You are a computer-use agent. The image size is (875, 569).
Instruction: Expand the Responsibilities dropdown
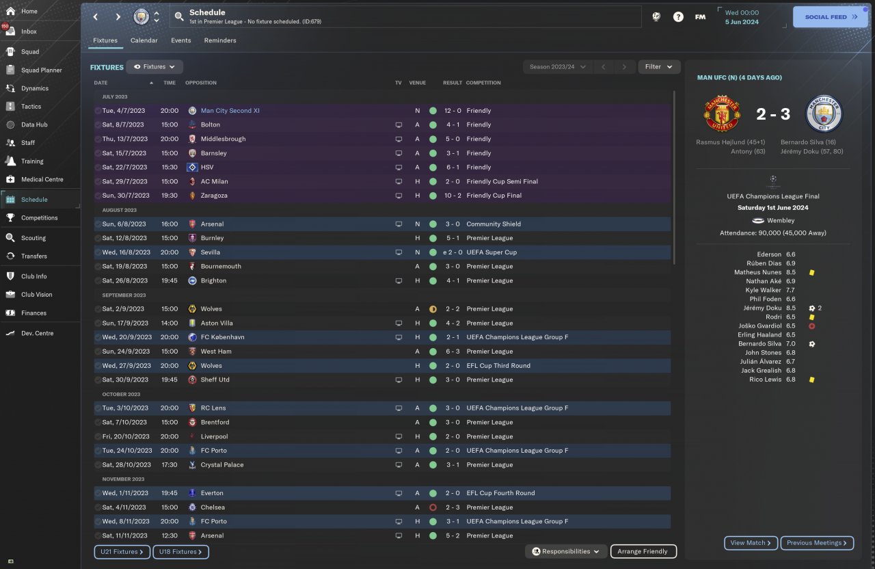[x=566, y=551]
